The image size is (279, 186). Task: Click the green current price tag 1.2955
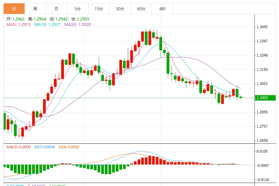tap(265, 98)
